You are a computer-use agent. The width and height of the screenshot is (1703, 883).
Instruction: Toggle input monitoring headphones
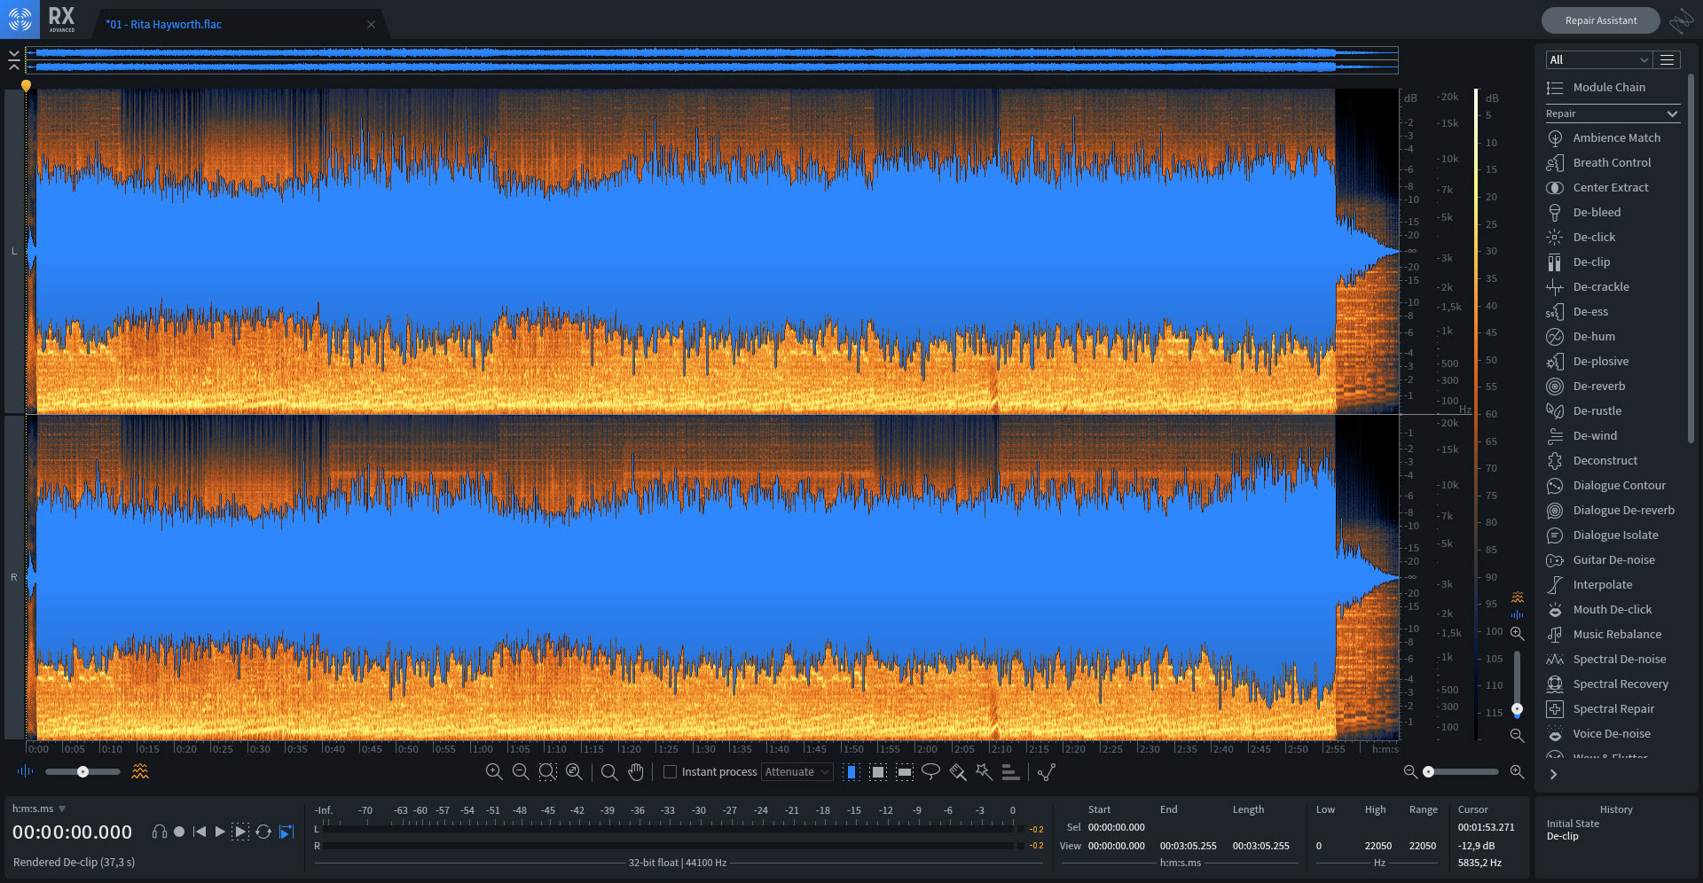[160, 832]
